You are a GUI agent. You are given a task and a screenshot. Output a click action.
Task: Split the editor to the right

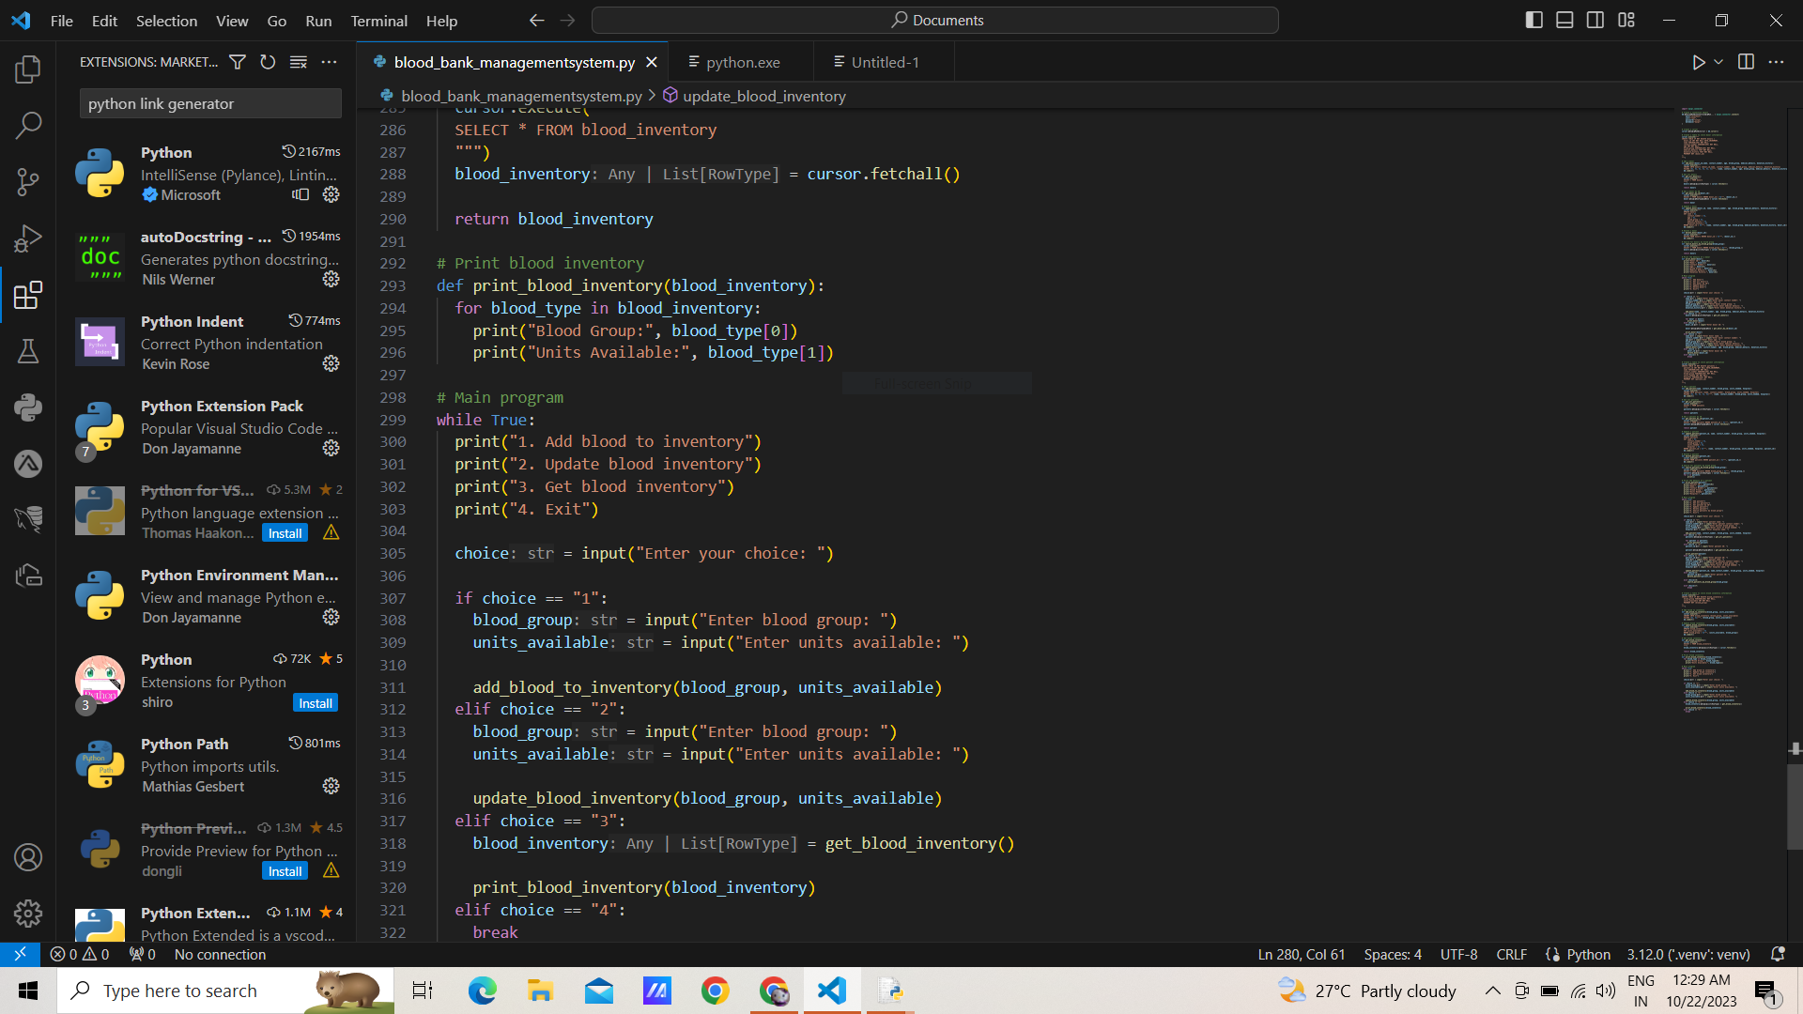pos(1746,62)
